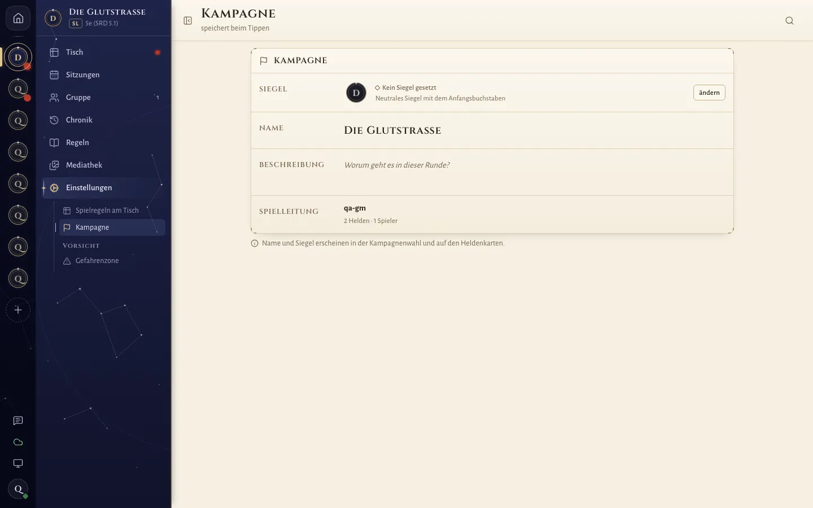Screen dimensions: 813x508
Task: Select the Kampagne settings sub-item in sidebar
Action: 112,227
